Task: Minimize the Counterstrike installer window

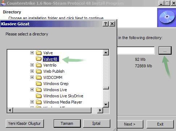Action: pyautogui.click(x=161, y=3)
